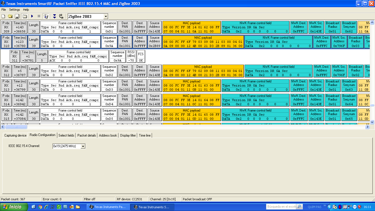This screenshot has height=211, width=375.
Task: Open the ZigBee 2003 protocol dropdown
Action: coord(106,16)
